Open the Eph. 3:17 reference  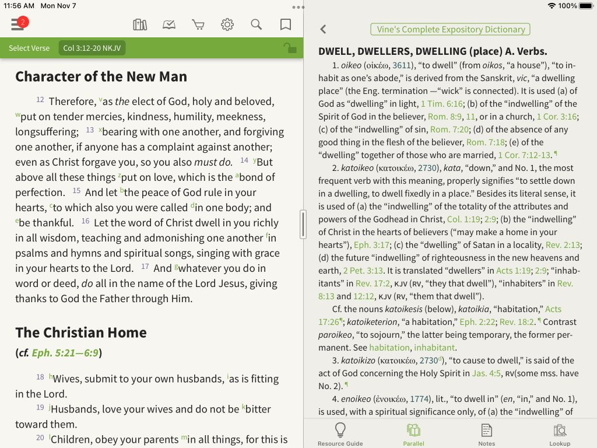click(x=371, y=245)
